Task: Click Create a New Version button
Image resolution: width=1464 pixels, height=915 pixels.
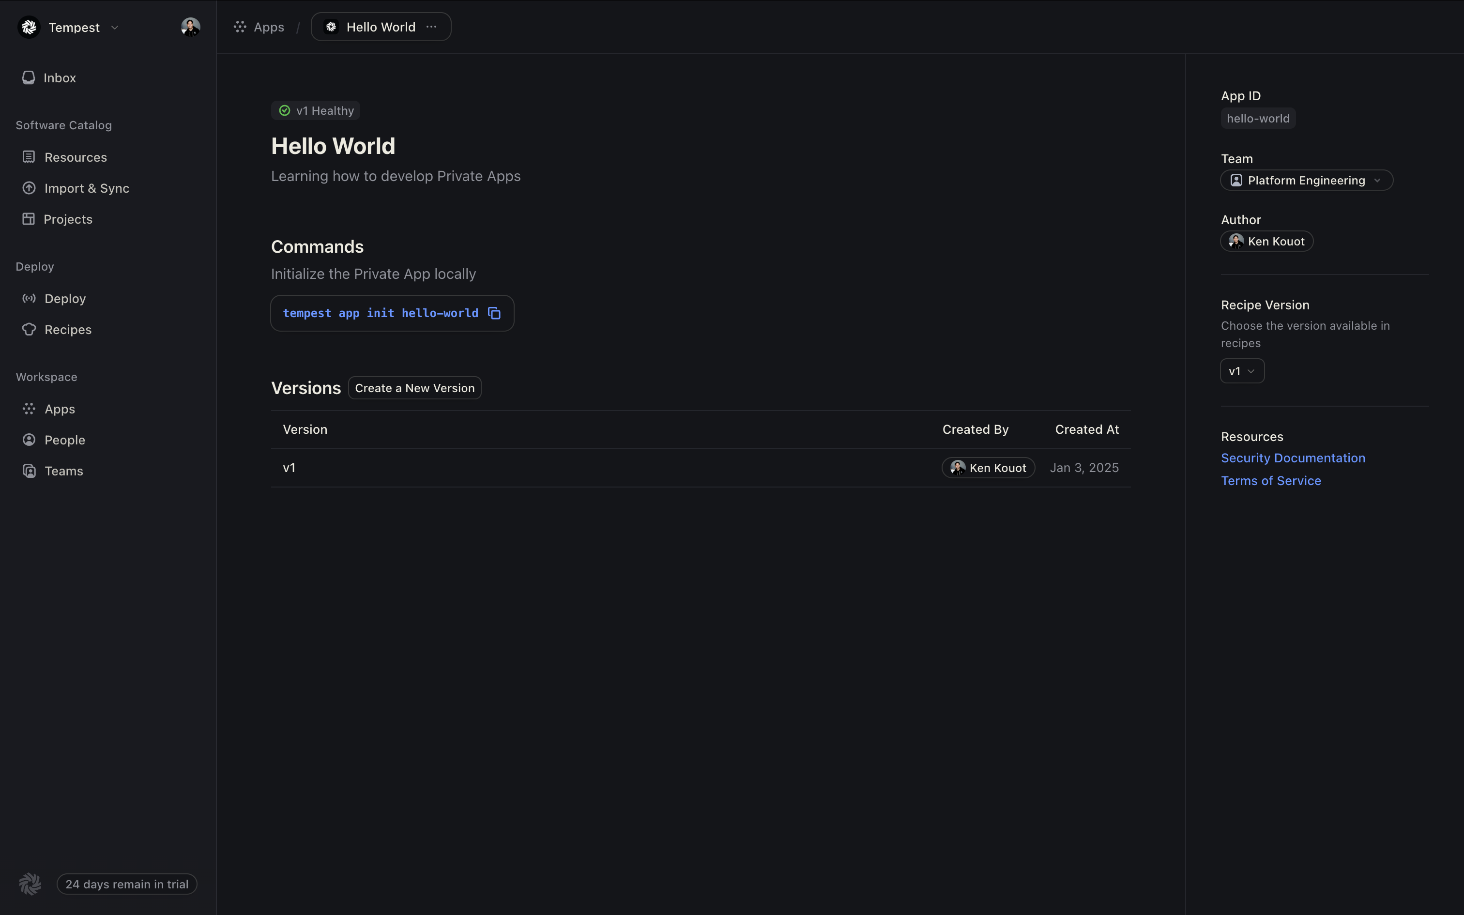Action: 414,388
